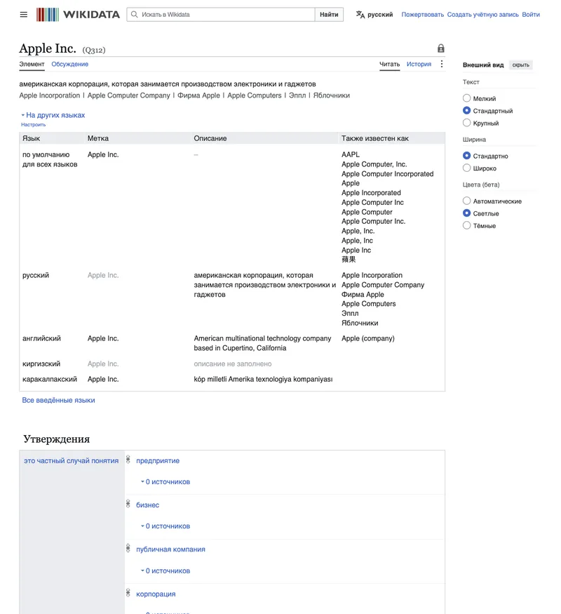Open the публичная компания value link
Viewport: 561px width, 614px height.
click(x=170, y=549)
